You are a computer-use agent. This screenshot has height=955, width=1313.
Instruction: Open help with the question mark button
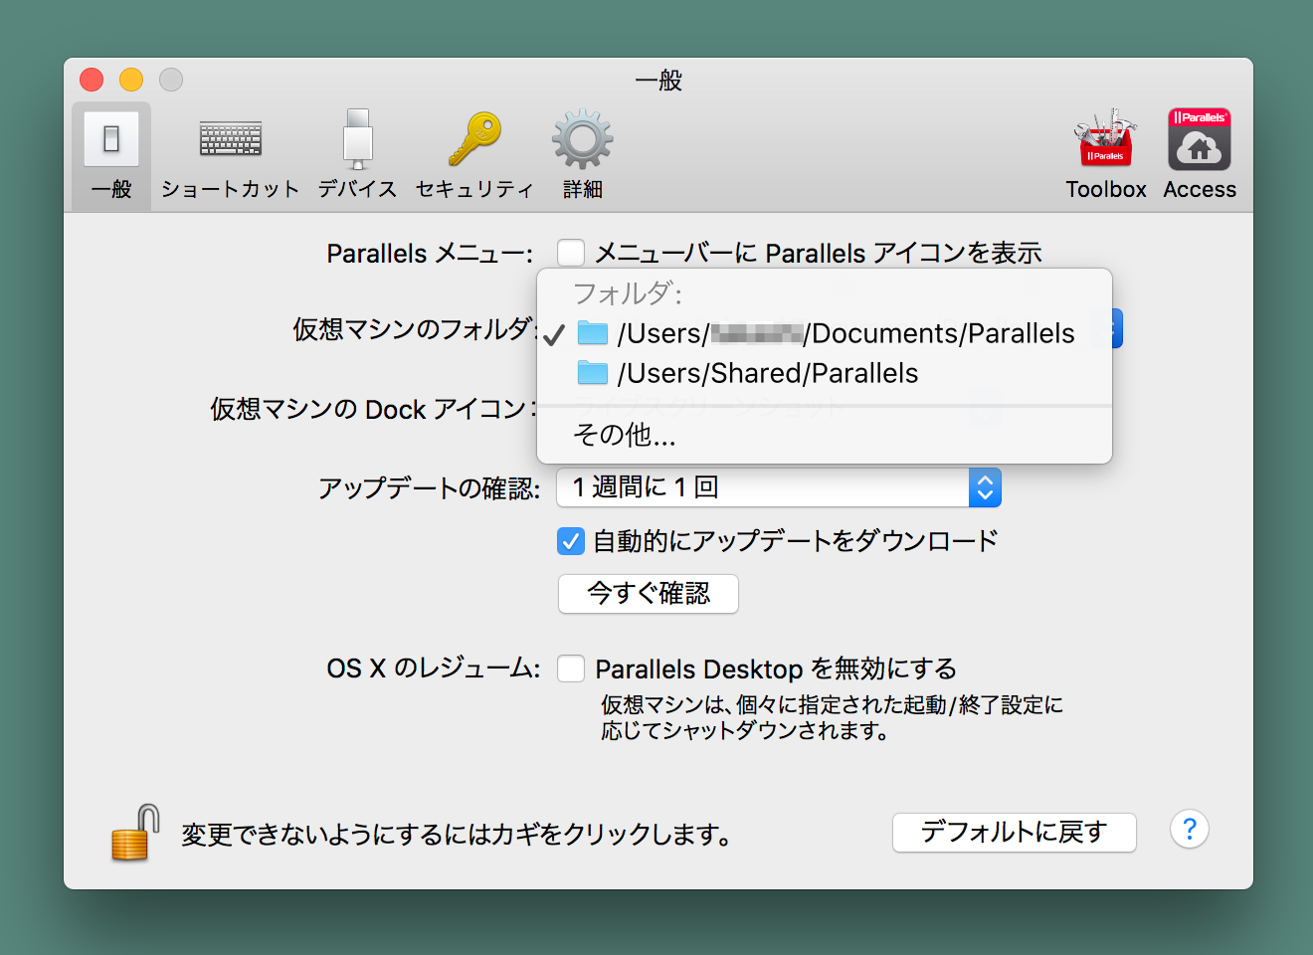(x=1190, y=830)
